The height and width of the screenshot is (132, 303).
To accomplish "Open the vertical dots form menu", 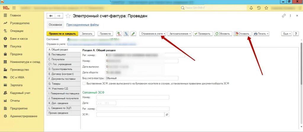I will click(x=291, y=16).
